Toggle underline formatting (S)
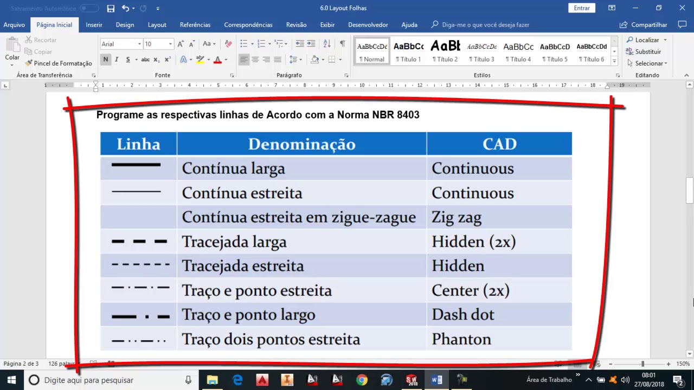 pyautogui.click(x=128, y=60)
